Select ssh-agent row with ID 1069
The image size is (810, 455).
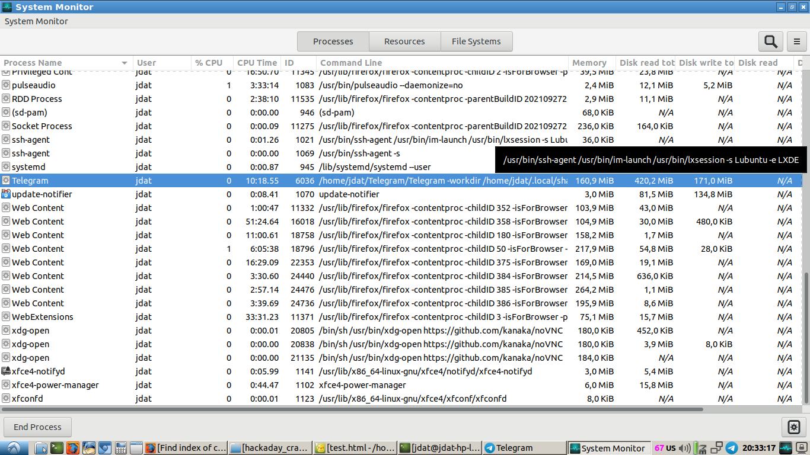[401, 153]
